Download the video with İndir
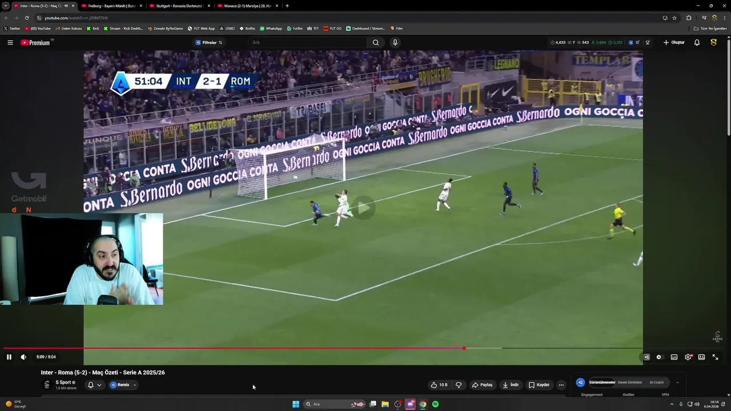This screenshot has width=731, height=411. pos(511,385)
